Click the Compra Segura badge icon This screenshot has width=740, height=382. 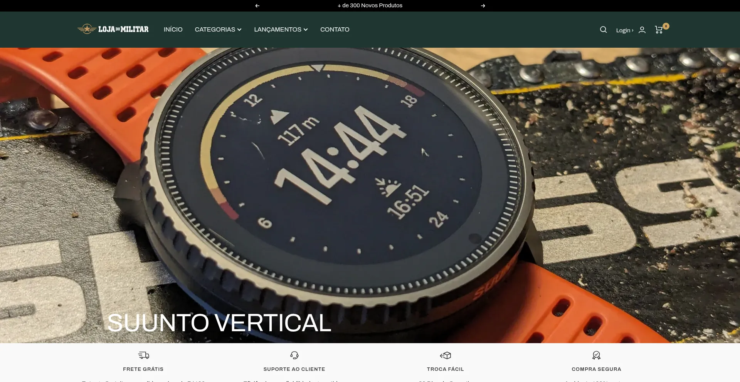click(x=597, y=355)
